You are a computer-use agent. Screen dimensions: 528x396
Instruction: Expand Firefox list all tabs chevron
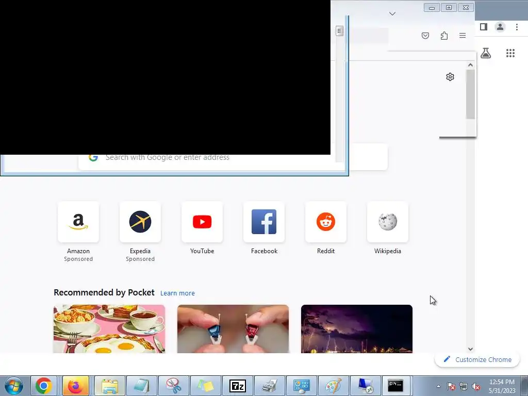point(392,13)
